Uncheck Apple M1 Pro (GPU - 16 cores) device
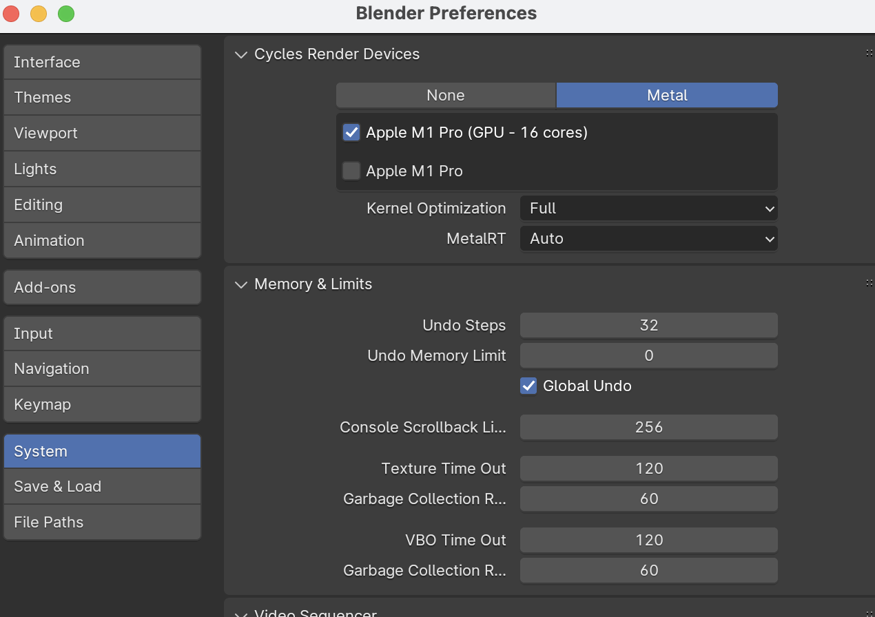 point(351,133)
